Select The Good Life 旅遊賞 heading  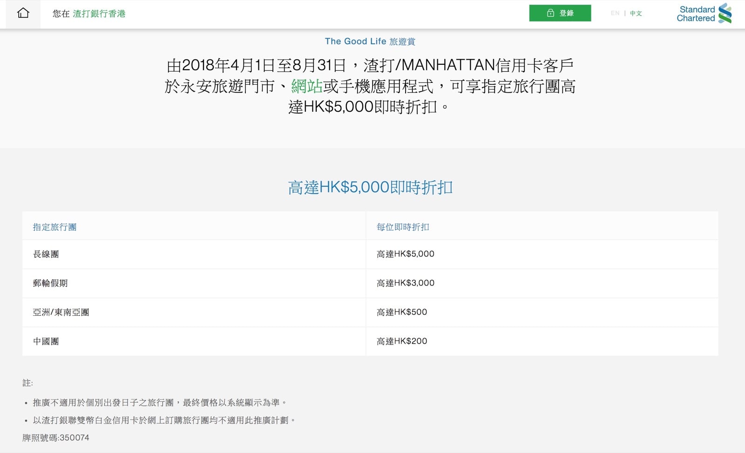[370, 41]
